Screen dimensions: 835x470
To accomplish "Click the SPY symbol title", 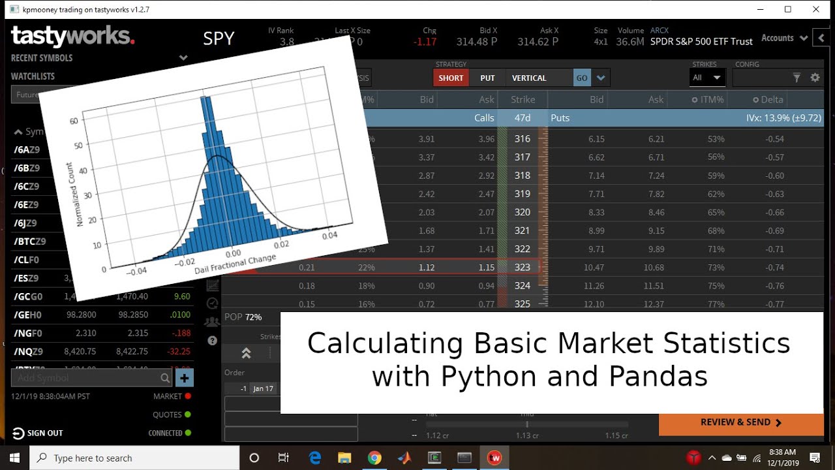I will [219, 39].
